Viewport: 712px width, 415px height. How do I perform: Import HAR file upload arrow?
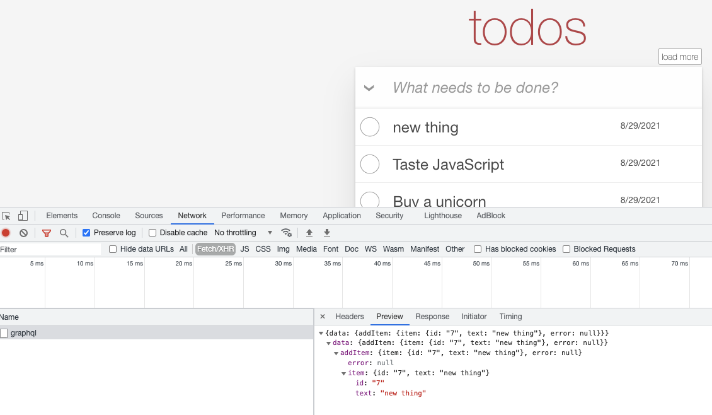tap(309, 233)
